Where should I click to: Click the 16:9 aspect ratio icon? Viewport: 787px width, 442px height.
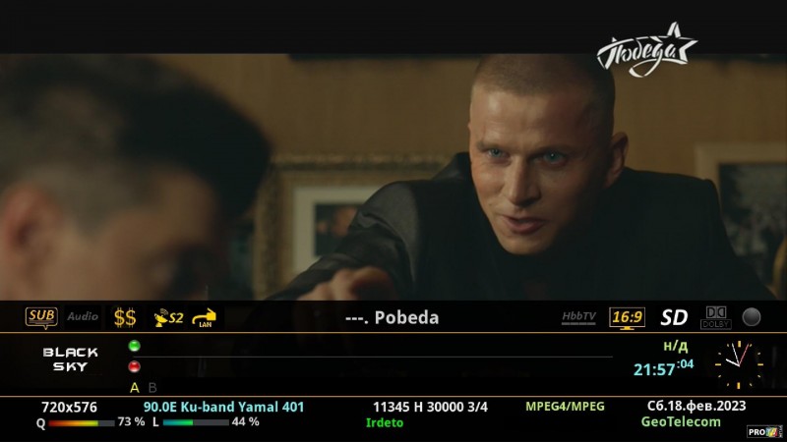(627, 318)
